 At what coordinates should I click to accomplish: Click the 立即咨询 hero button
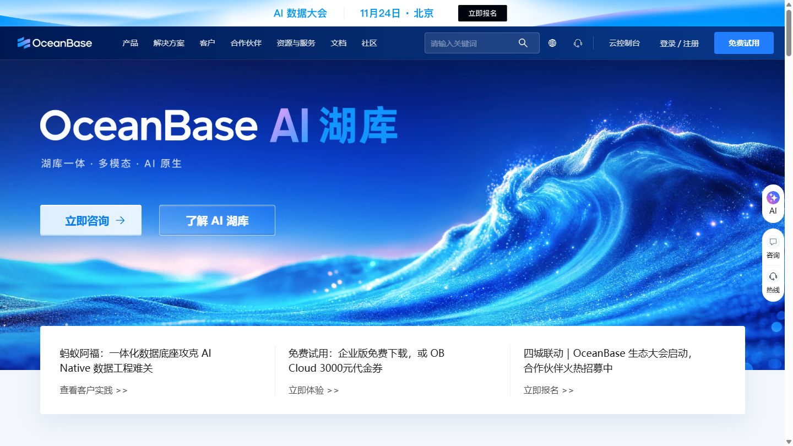91,220
